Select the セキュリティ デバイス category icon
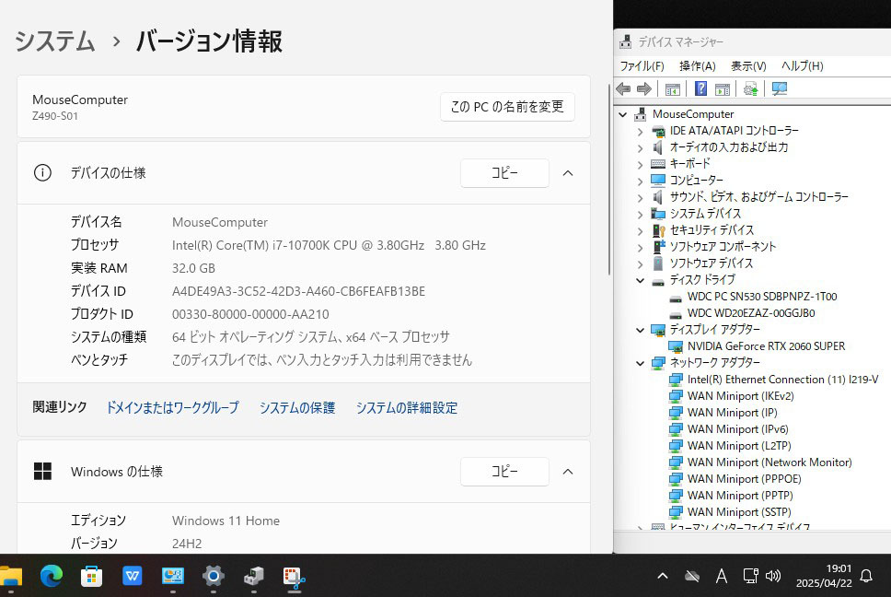This screenshot has width=891, height=597. click(x=658, y=230)
